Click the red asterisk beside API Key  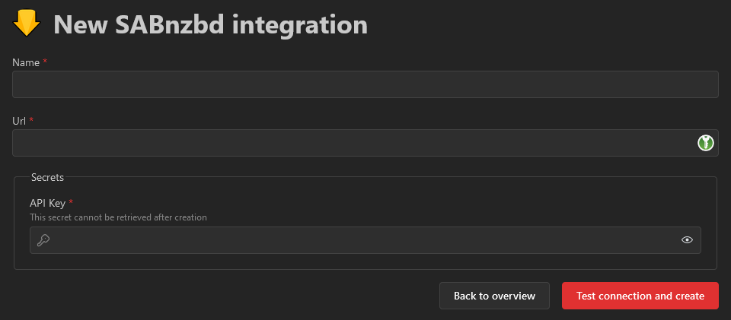point(71,202)
